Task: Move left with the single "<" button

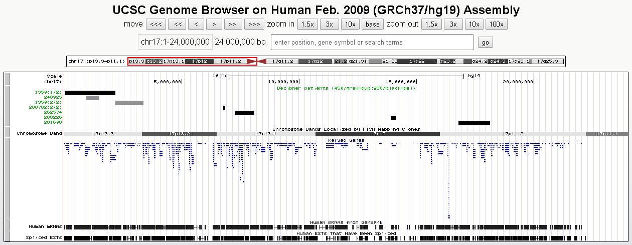Action: coord(196,24)
